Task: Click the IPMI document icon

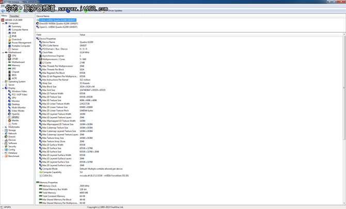Action: click(9, 36)
